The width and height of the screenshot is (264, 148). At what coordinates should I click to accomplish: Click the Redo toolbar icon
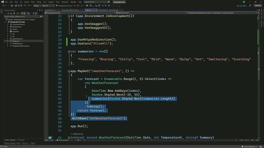pos(29,6)
